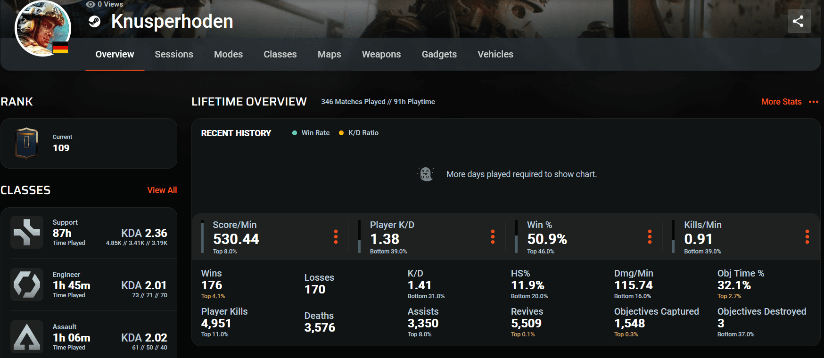This screenshot has width=824, height=358.
Task: Open Score/Min options menu
Action: pyautogui.click(x=336, y=237)
